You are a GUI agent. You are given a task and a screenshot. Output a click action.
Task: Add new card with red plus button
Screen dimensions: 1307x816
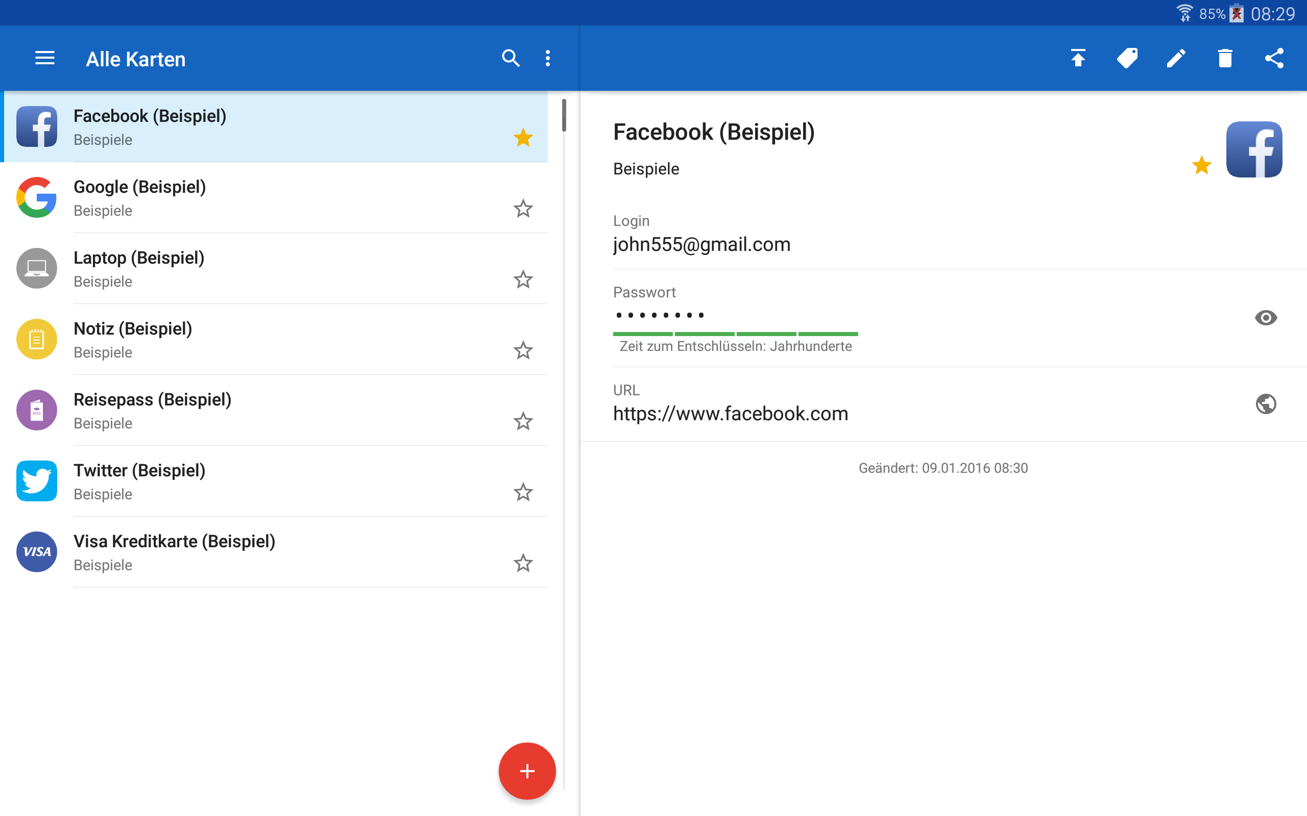tap(526, 771)
